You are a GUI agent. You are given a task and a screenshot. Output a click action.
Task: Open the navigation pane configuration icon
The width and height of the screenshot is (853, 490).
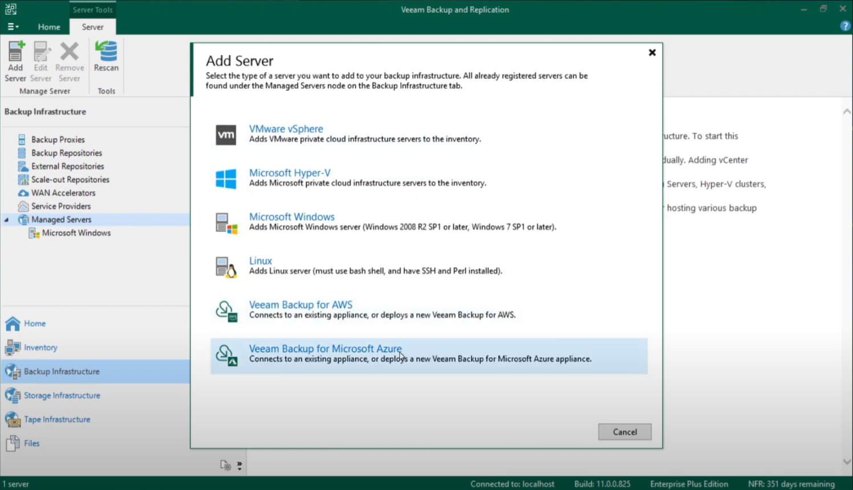pyautogui.click(x=226, y=465)
